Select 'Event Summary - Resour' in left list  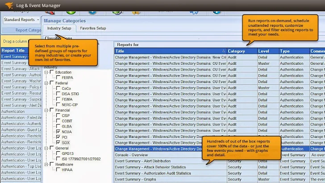[21, 93]
